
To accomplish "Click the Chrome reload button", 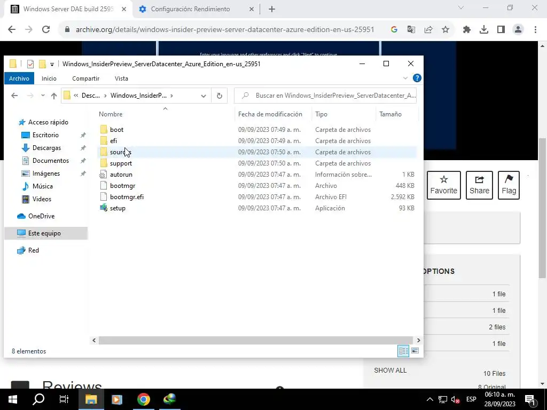I will [46, 30].
